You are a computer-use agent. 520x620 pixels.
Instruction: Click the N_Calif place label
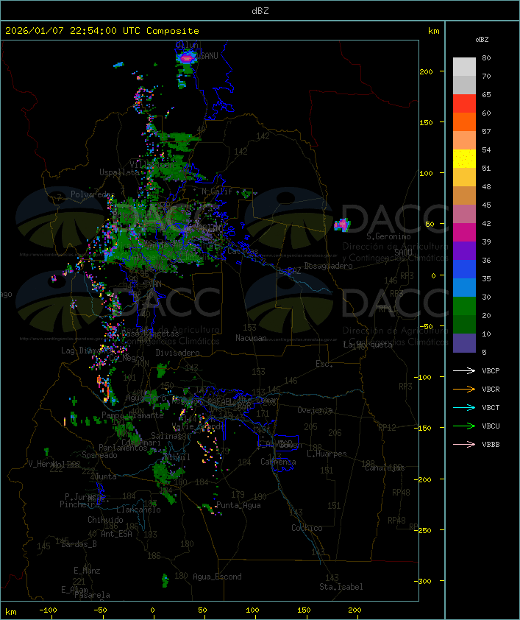[x=217, y=191]
